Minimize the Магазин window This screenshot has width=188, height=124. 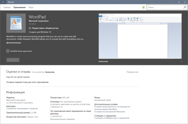coord(173,2)
